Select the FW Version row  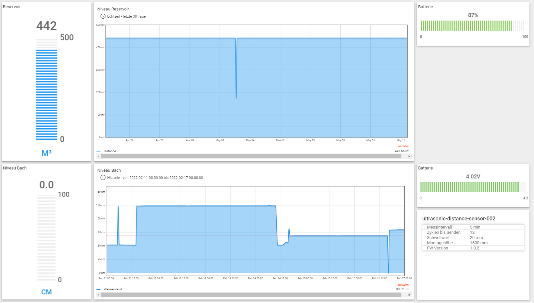click(x=473, y=248)
